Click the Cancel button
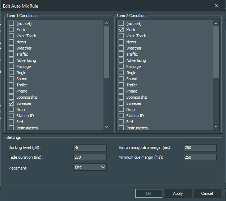 [x=207, y=193]
